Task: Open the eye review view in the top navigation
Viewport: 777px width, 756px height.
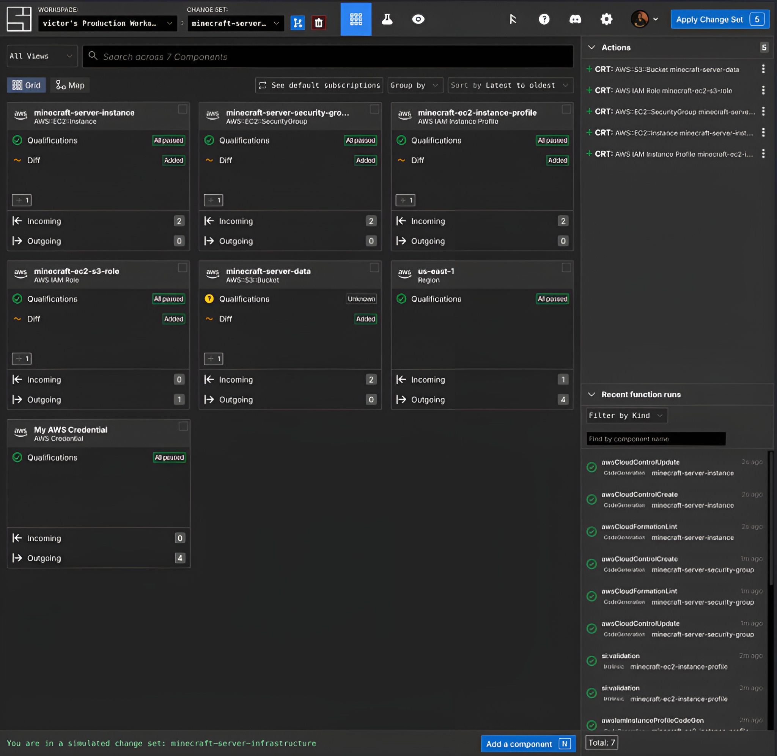Action: 418,19
